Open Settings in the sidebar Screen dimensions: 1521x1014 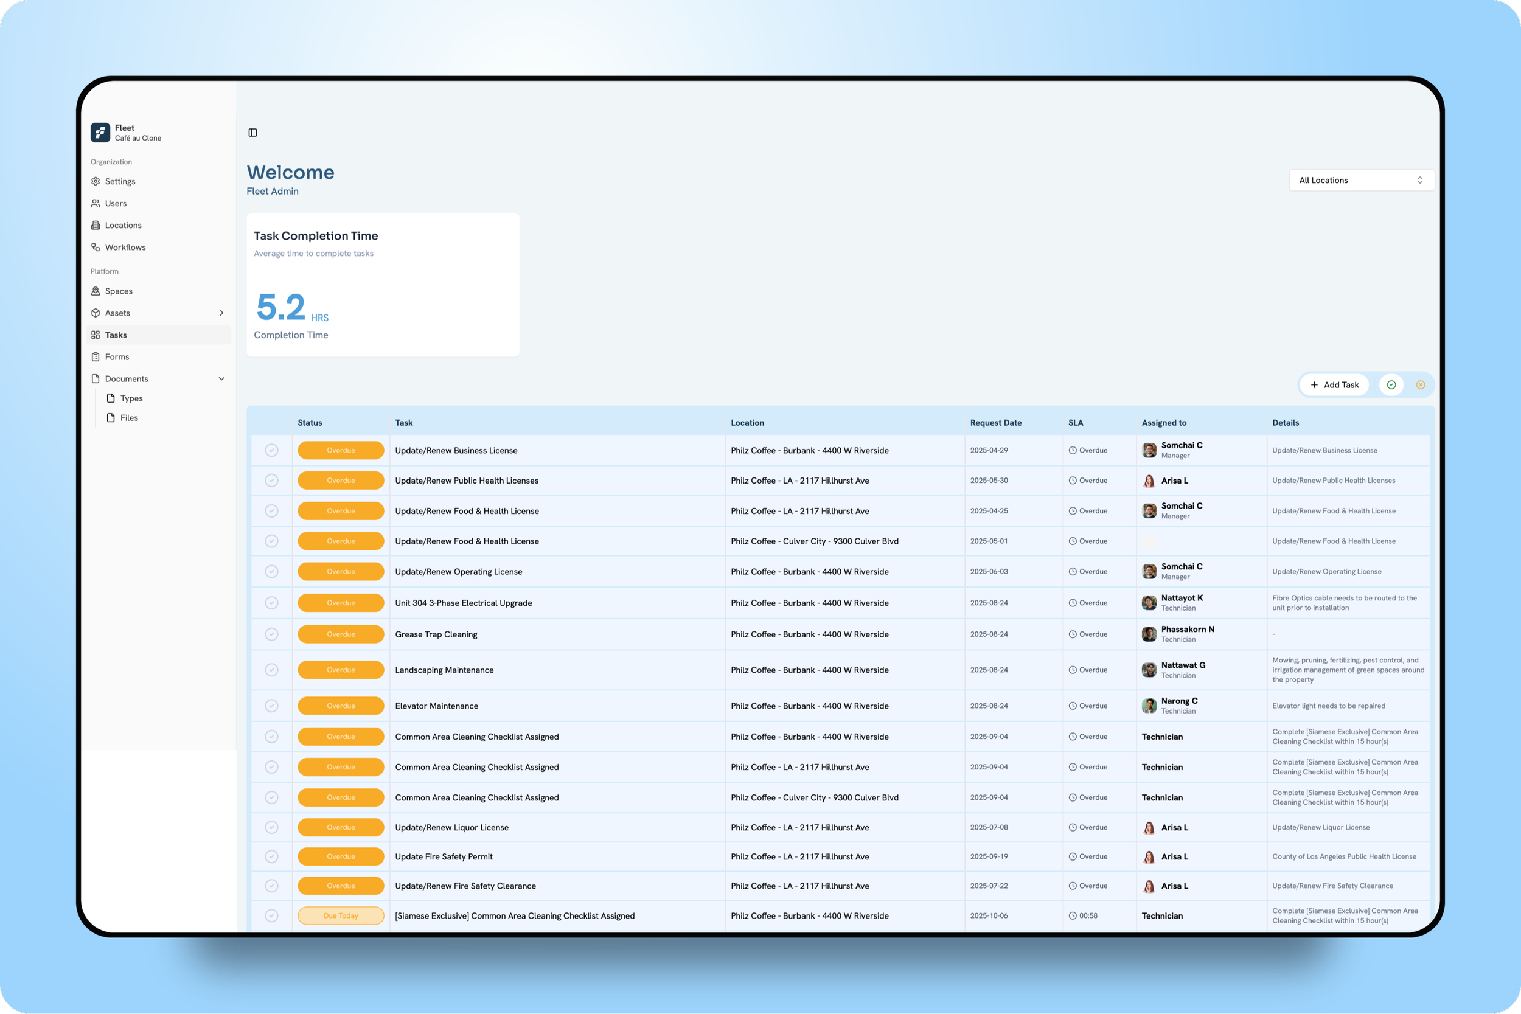pyautogui.click(x=120, y=182)
